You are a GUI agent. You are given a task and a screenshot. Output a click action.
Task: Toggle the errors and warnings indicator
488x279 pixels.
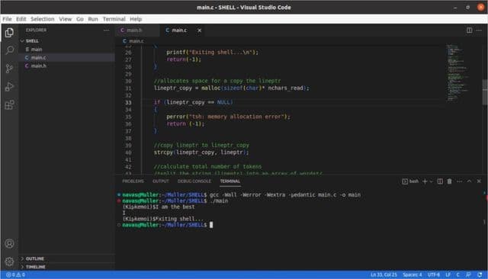[15, 274]
